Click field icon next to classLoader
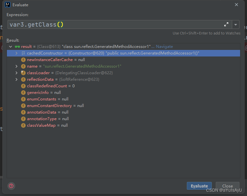Image resolution: width=247 pixels, height=196 pixels. [23, 73]
